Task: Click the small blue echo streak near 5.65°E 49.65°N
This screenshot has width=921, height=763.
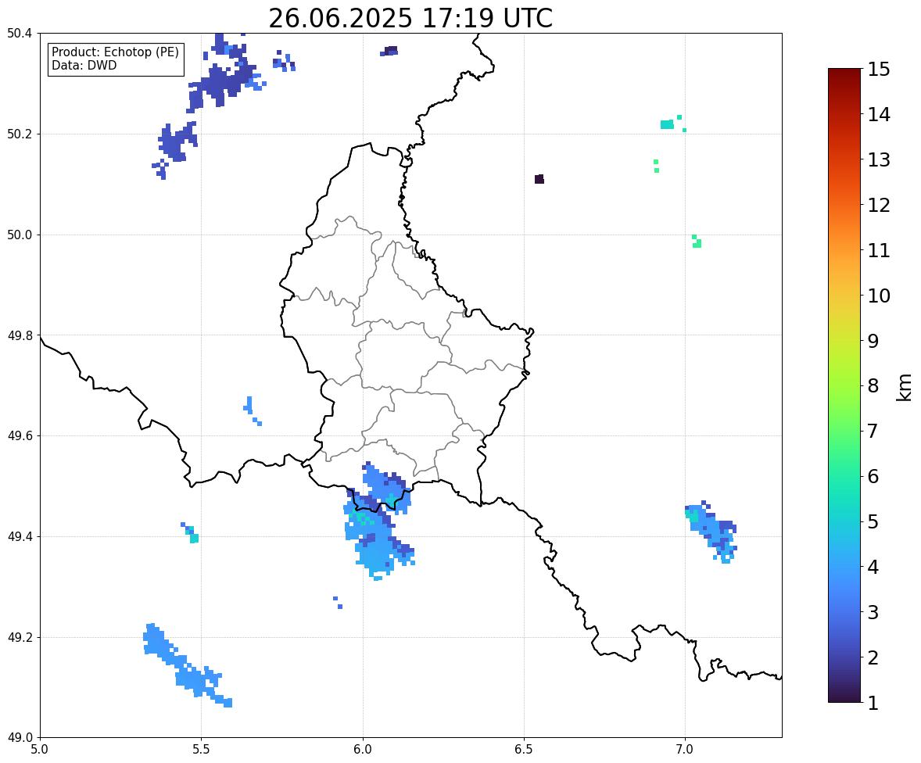Action: 252,410
